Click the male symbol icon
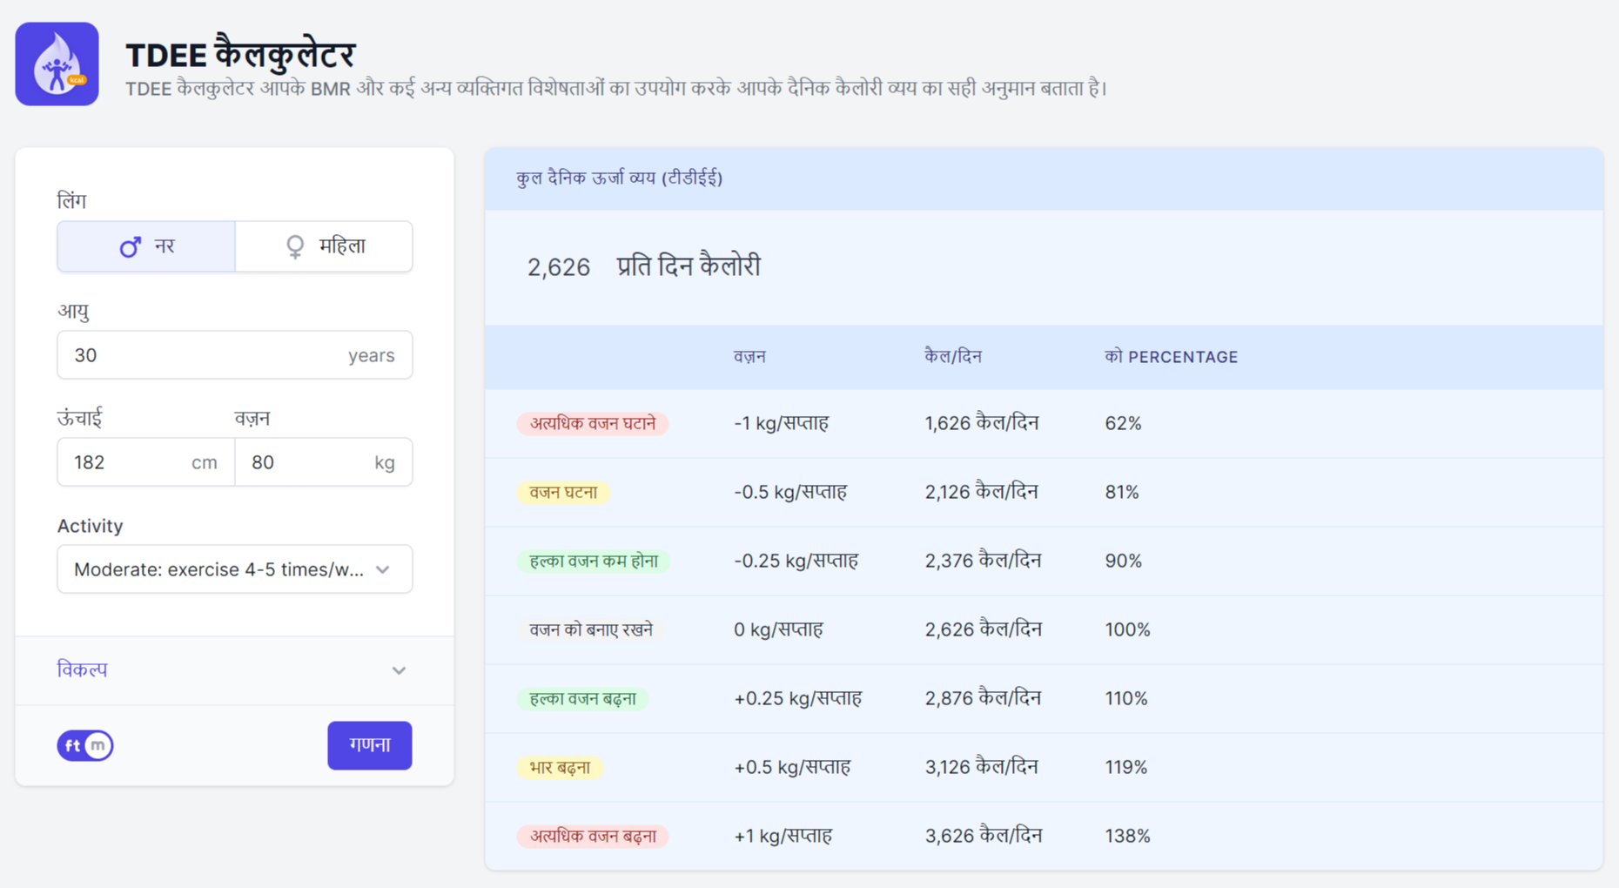1619x888 pixels. [x=130, y=247]
